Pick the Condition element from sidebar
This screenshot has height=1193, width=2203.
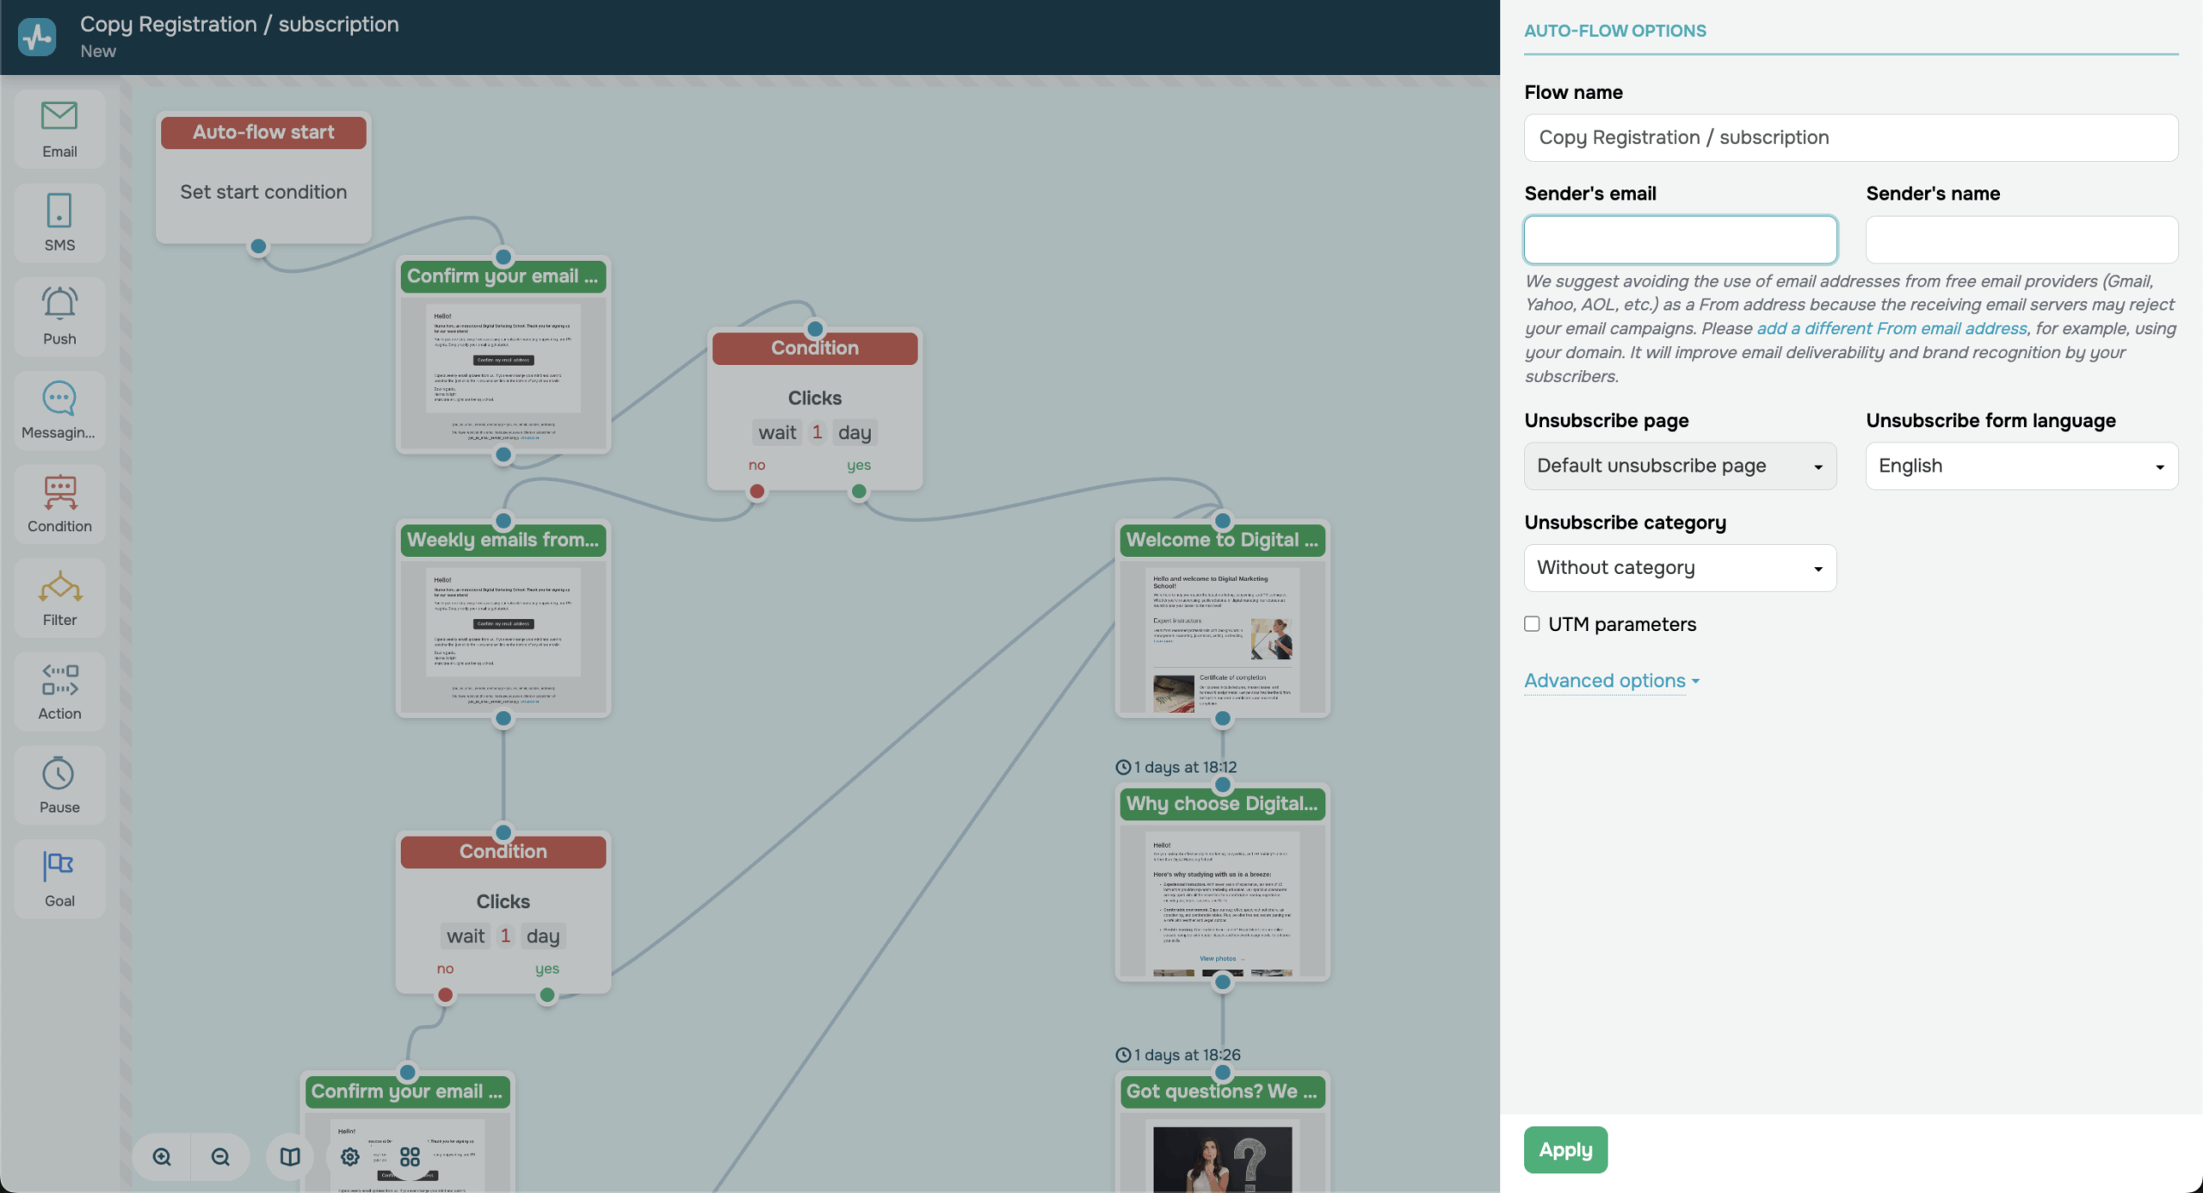tap(59, 504)
